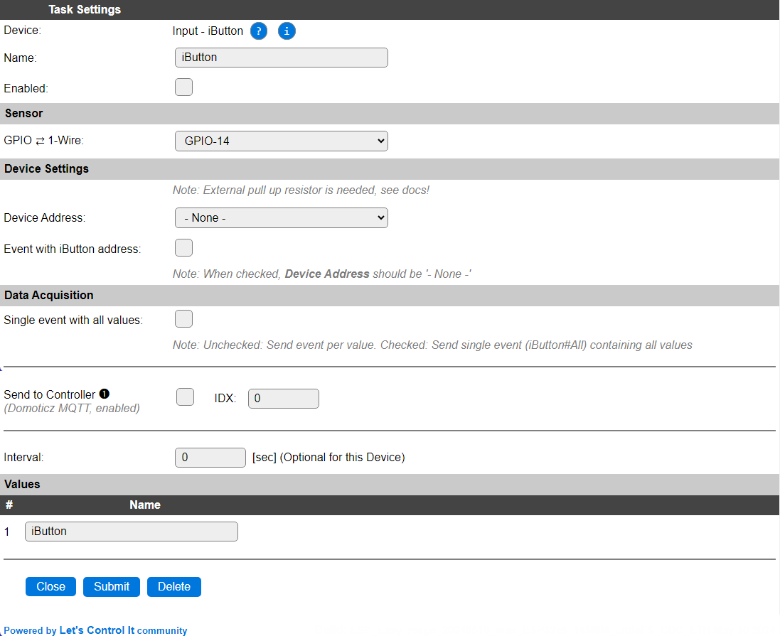Image resolution: width=780 pixels, height=636 pixels.
Task: Click the Device Settings section heading
Action: coord(46,169)
